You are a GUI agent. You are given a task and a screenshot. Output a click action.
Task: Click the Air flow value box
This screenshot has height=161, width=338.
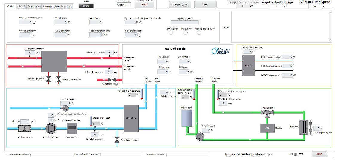pos(25,122)
